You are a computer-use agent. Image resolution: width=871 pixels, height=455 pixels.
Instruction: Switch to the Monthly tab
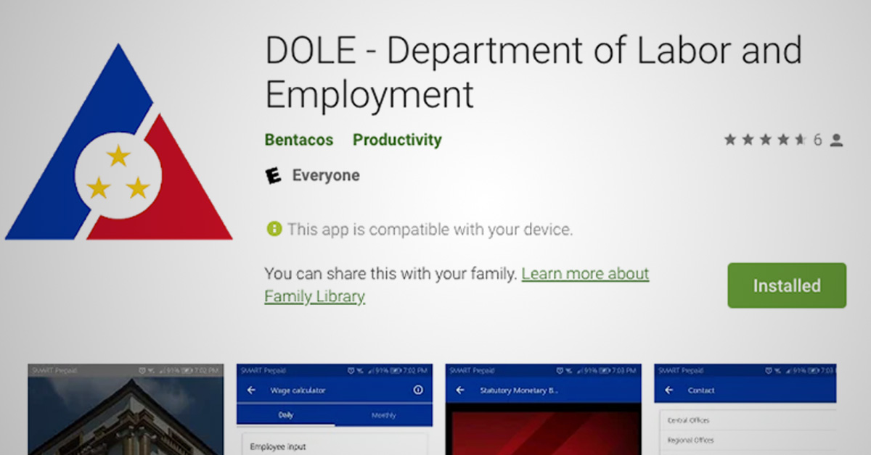click(x=384, y=415)
